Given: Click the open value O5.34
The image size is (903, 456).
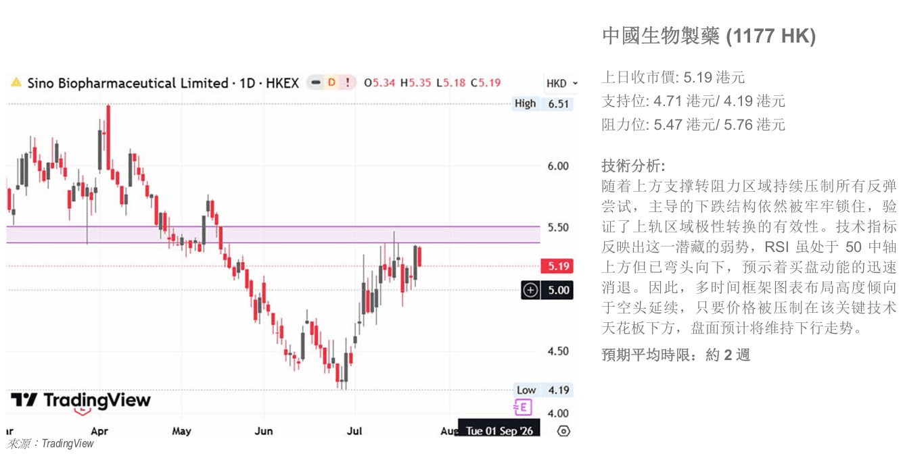Looking at the screenshot, I should (x=379, y=83).
